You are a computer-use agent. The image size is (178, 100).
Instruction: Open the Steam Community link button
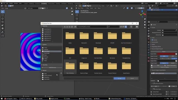click(170, 66)
